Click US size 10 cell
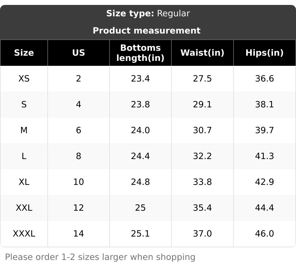Image resolution: width=296 pixels, height=267 pixels. [78, 182]
